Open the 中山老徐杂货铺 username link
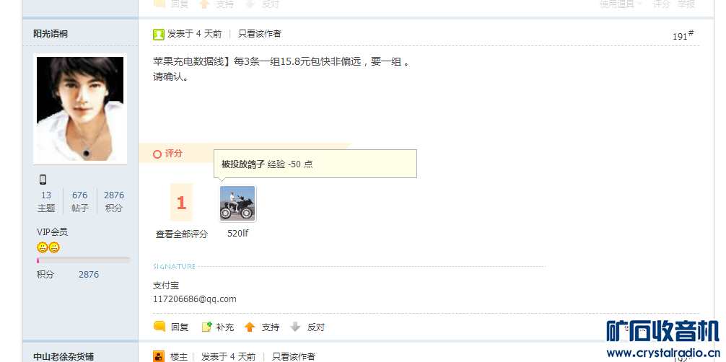Image resolution: width=726 pixels, height=362 pixels. (64, 356)
